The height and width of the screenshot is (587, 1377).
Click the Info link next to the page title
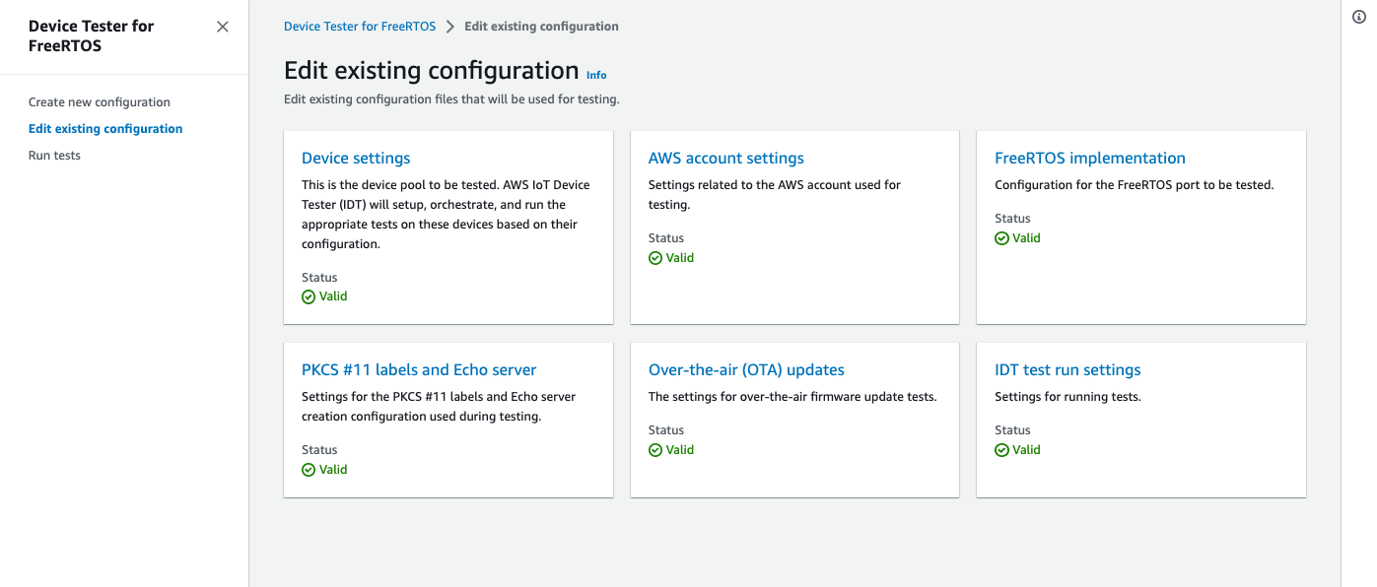pos(595,74)
